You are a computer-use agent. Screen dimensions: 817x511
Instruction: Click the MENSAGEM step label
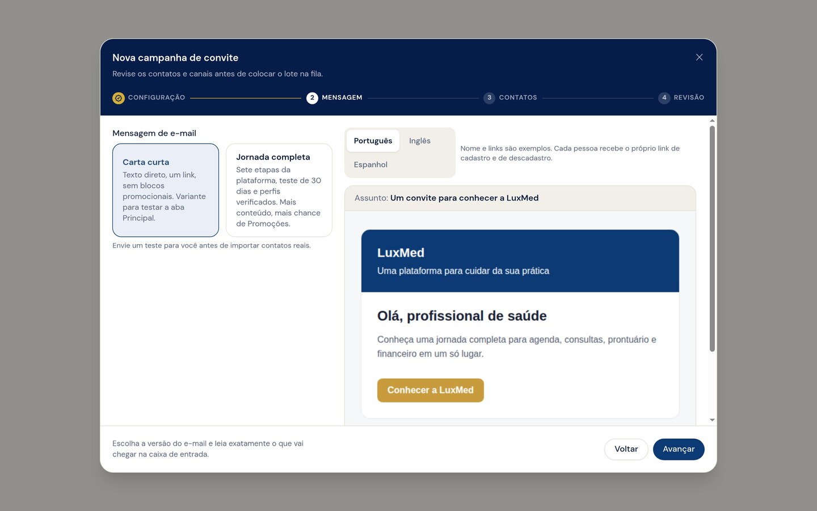click(342, 98)
